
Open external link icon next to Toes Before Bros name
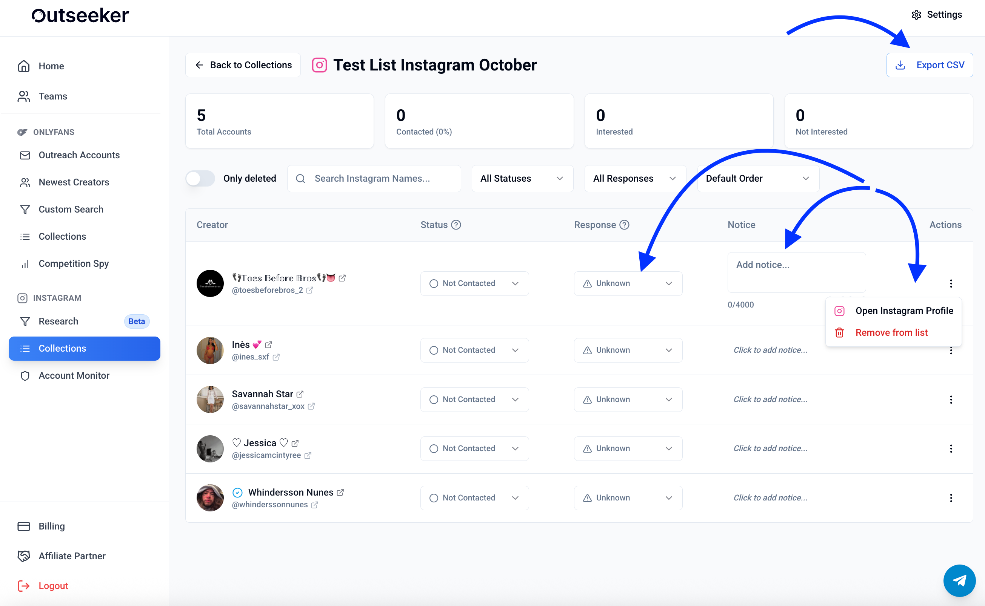[342, 278]
